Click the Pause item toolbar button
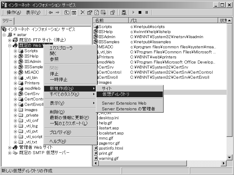234x175 pixels. pos(147,13)
